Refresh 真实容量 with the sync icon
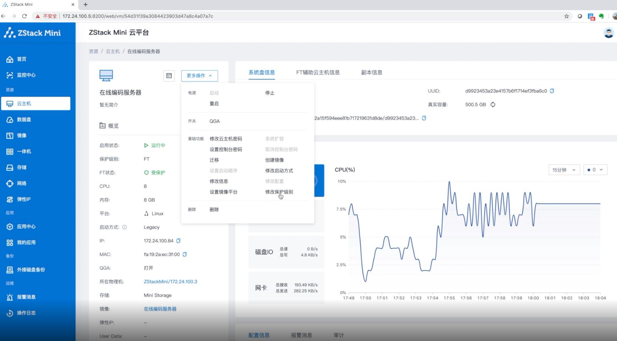This screenshot has height=341, width=617. point(493,105)
